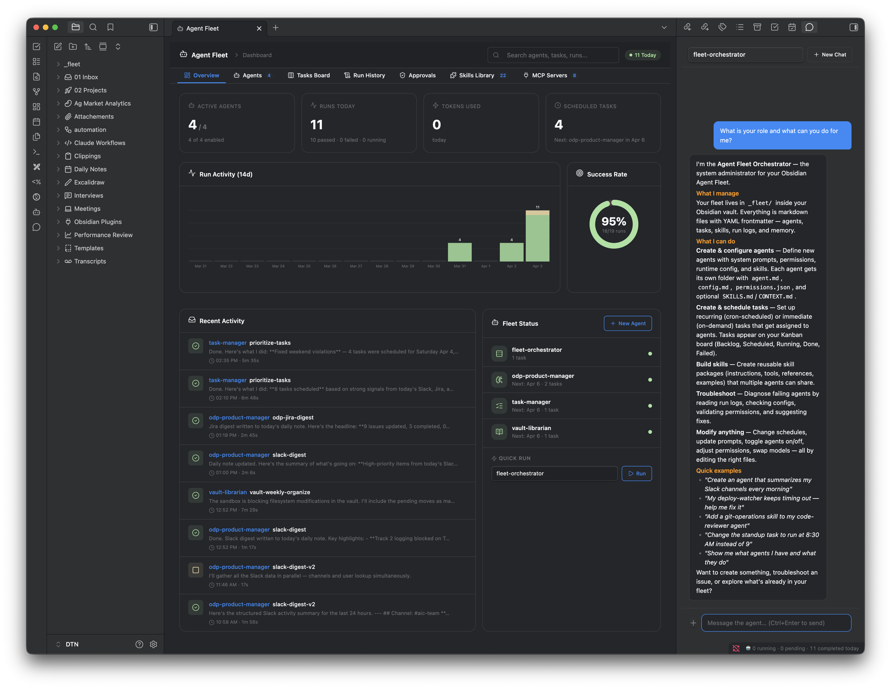Open the archive box icon in right panel
Viewport: 891px width, 689px height.
tap(757, 27)
